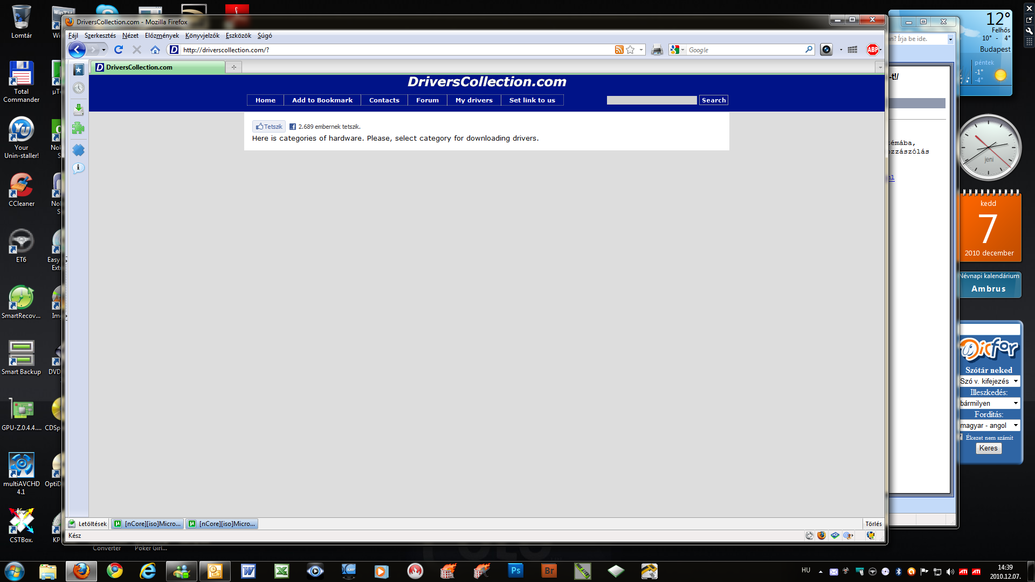Open the Eszközök menu

(x=238, y=36)
